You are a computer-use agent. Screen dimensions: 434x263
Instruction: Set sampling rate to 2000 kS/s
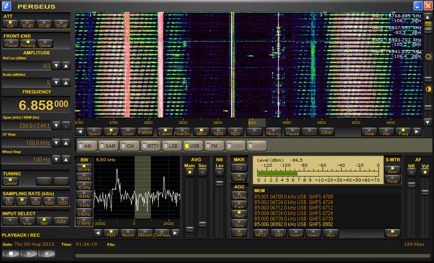(63, 201)
